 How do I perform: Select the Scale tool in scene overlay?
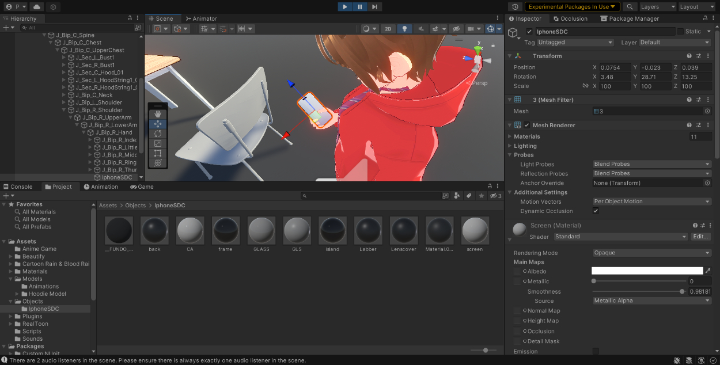[x=158, y=143]
